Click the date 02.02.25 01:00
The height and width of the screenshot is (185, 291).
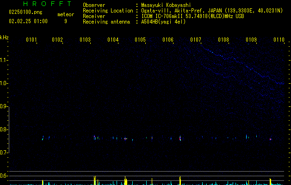(x=28, y=21)
